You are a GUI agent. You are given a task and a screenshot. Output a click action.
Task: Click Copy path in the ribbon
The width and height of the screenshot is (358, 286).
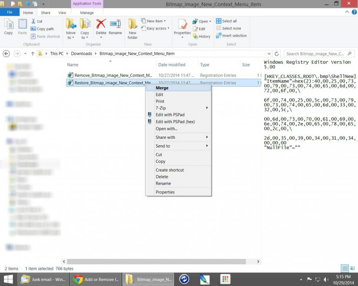point(42,29)
